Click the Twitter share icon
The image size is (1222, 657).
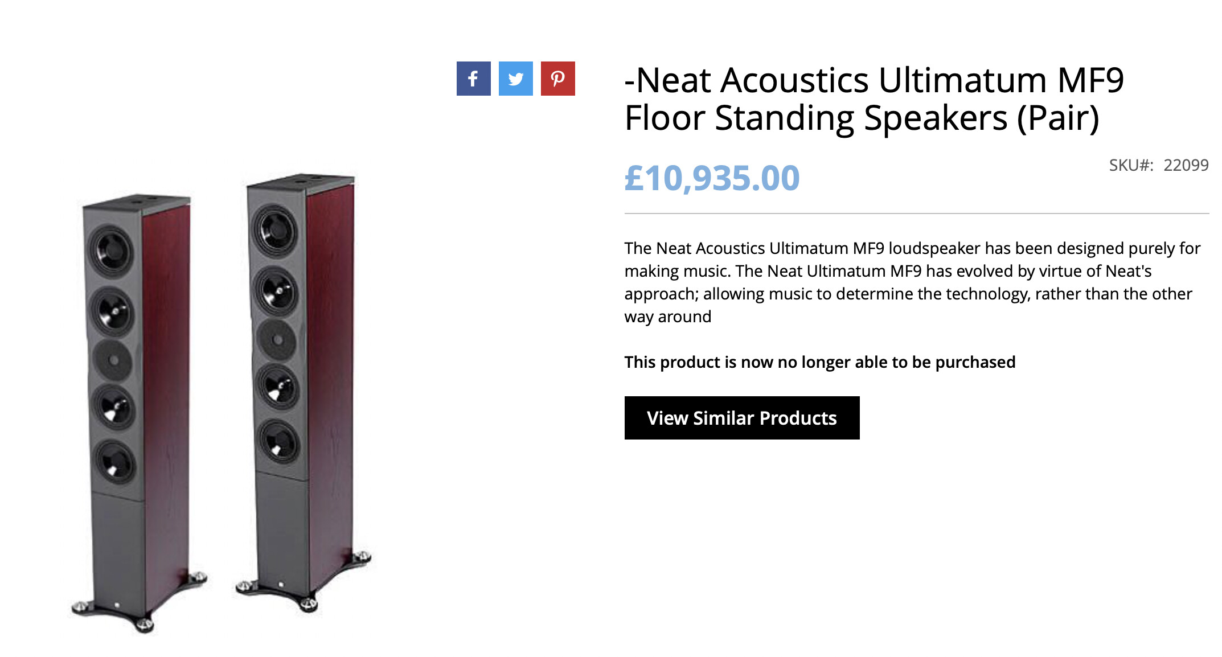pos(515,79)
